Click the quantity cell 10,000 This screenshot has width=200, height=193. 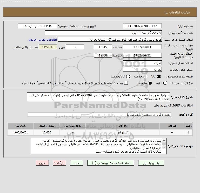(x=47, y=132)
